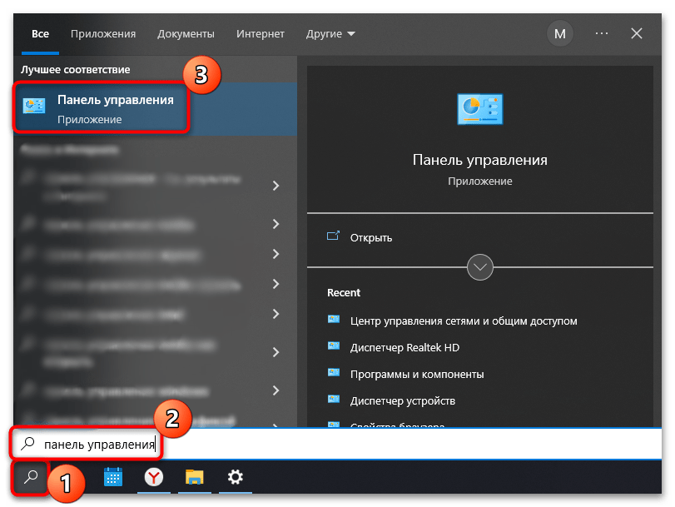Click the taskbar search magnifier icon

30,477
